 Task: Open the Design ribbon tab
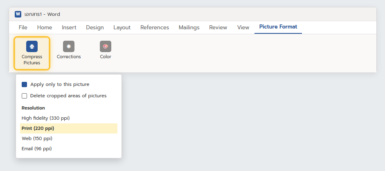point(95,28)
